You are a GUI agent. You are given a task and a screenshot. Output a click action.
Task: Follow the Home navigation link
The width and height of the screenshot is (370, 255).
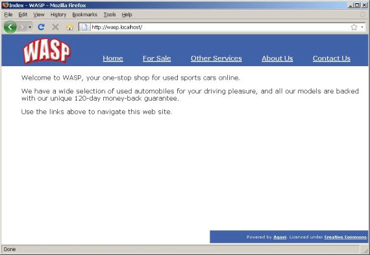click(x=113, y=58)
